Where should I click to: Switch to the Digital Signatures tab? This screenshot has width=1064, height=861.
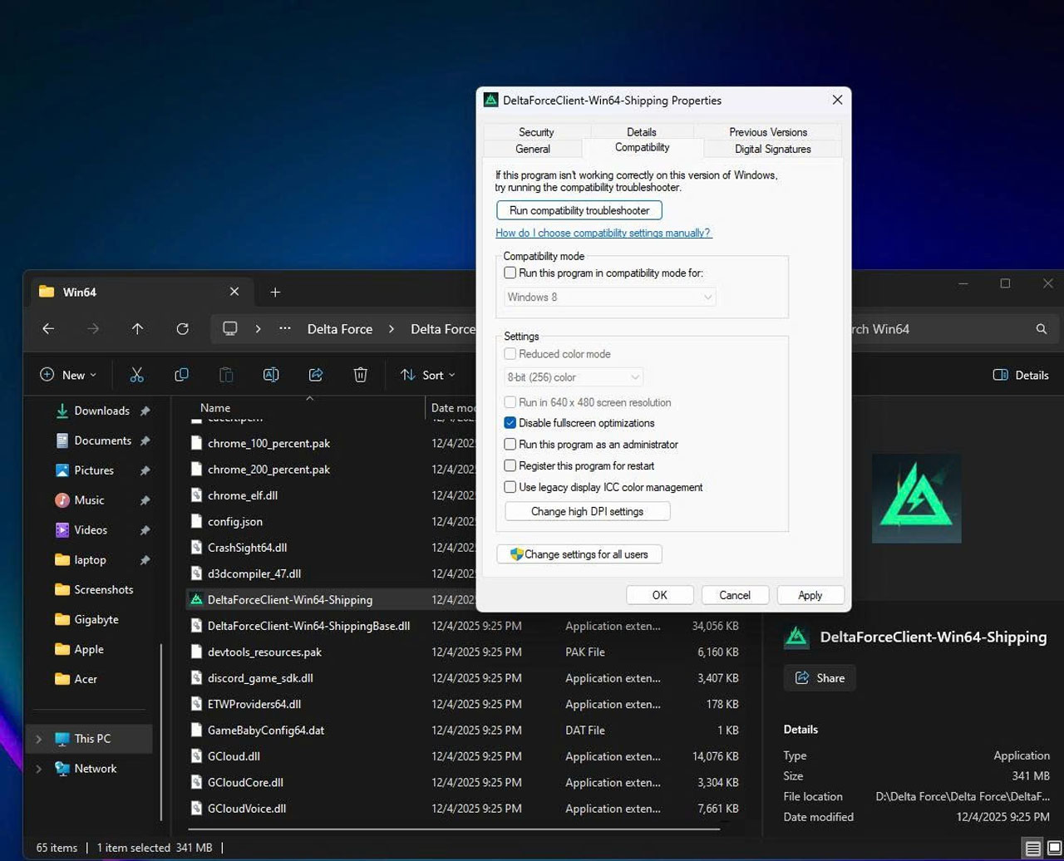click(772, 150)
